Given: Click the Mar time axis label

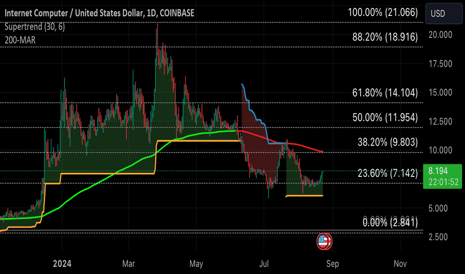Looking at the screenshot, I should pyautogui.click(x=128, y=264).
